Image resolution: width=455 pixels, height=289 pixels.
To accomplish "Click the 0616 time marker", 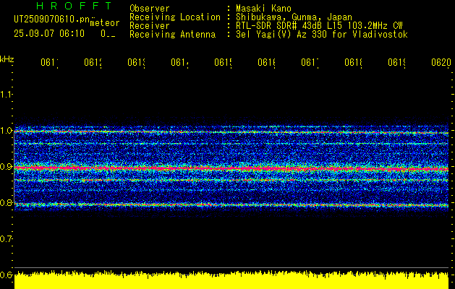I will click(x=266, y=62).
